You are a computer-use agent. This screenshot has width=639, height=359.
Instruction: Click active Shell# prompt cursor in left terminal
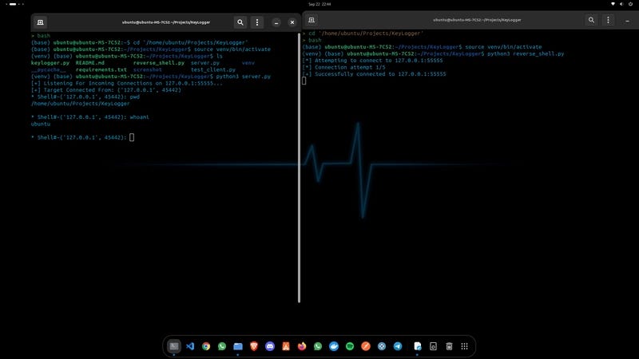pos(132,137)
